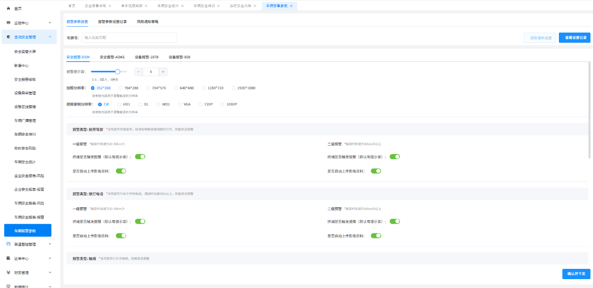Choose 720P video recording resolution
This screenshot has width=593, height=288.
click(x=201, y=105)
